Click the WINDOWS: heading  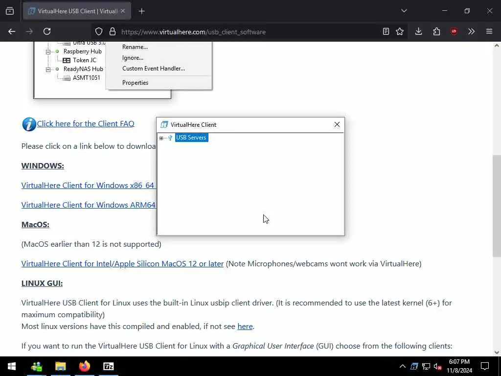43,166
